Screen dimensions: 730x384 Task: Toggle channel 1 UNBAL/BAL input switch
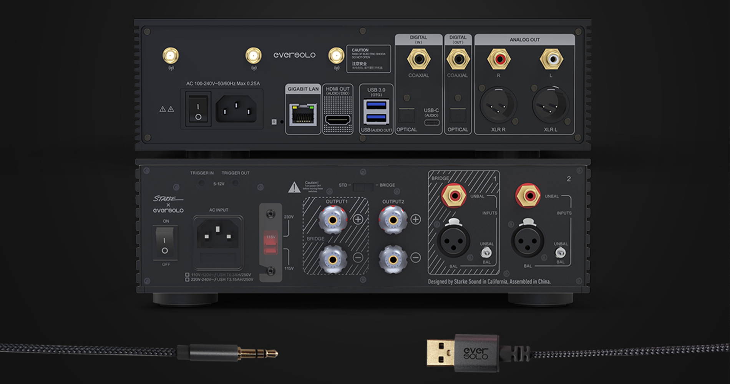(486, 253)
